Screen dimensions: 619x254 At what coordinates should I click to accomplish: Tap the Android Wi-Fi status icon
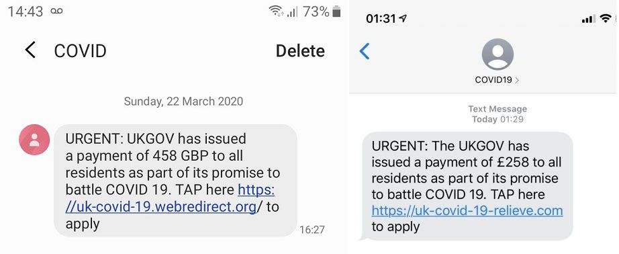tap(276, 11)
